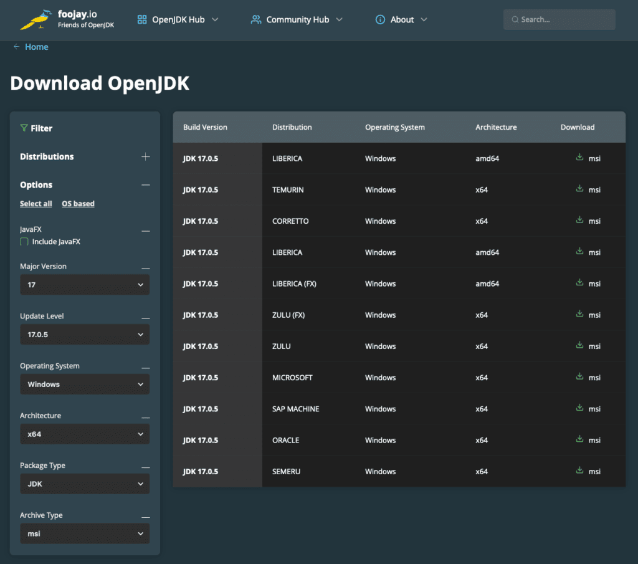Enable the Include JavaFX checkbox

pyautogui.click(x=24, y=242)
